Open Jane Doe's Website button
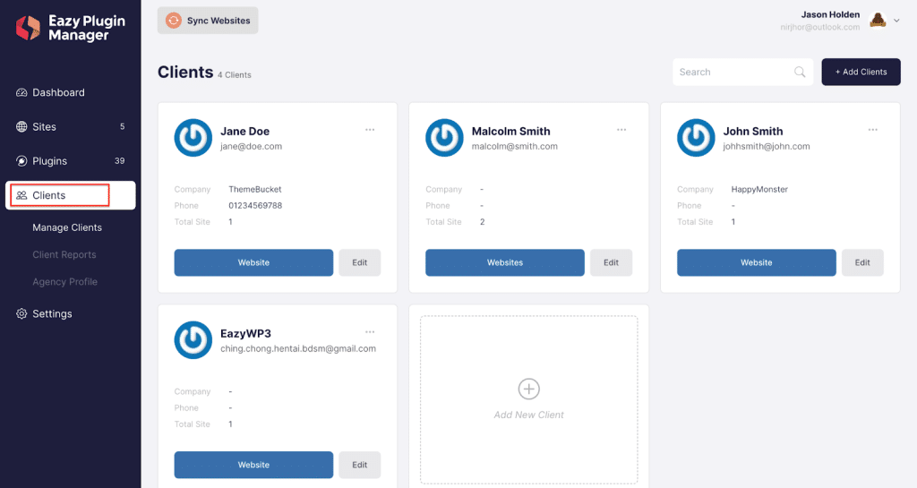The image size is (917, 488). 253,262
